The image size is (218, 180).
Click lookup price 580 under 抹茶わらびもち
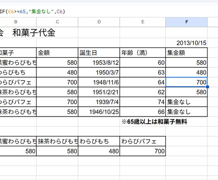(57, 151)
